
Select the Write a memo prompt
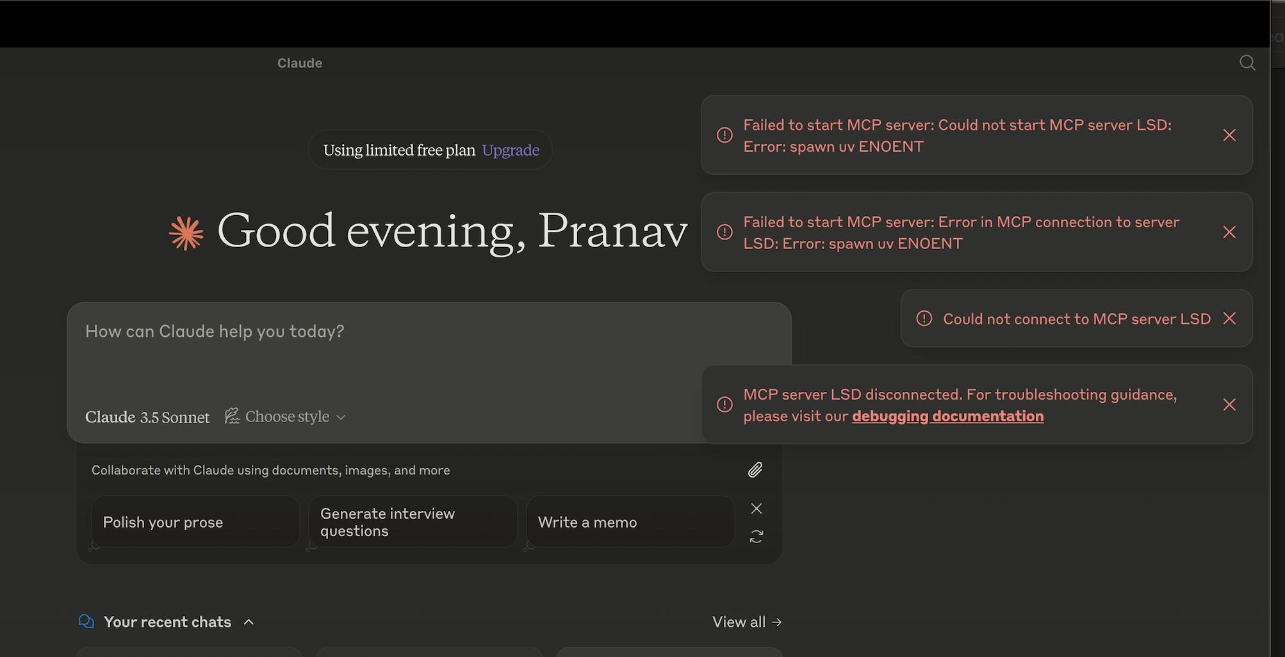click(x=630, y=521)
